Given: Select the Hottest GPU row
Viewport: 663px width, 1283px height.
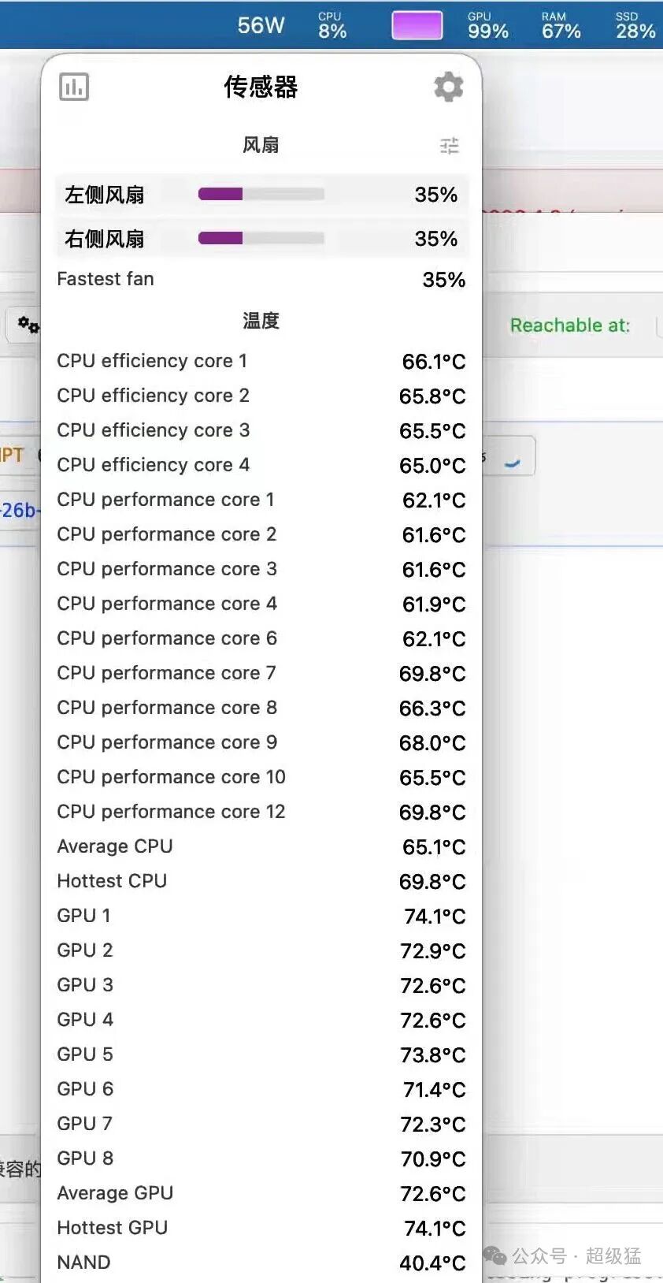Looking at the screenshot, I should pyautogui.click(x=261, y=1228).
